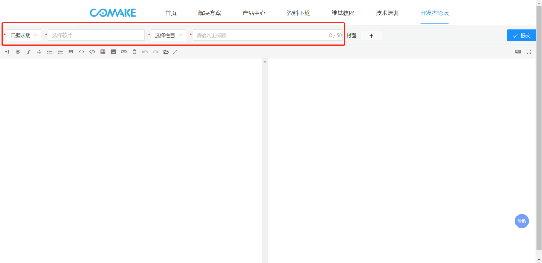Insert an unordered bullet list
The height and width of the screenshot is (263, 542).
pyautogui.click(x=50, y=52)
